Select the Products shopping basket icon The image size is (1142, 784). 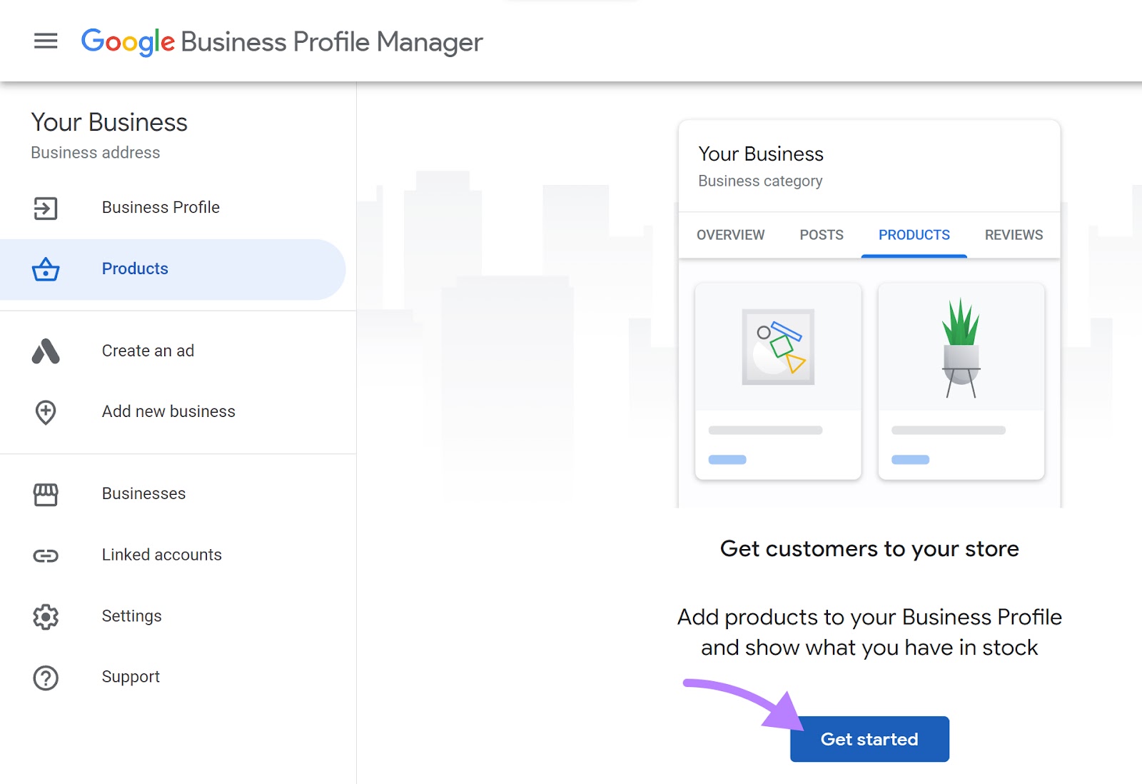(x=45, y=270)
